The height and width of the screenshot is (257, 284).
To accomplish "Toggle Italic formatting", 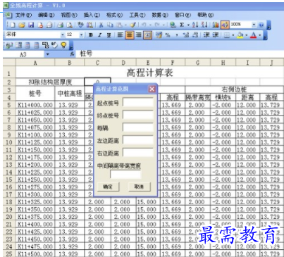I will coord(100,35).
